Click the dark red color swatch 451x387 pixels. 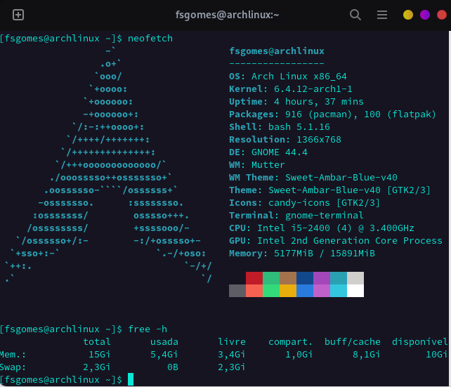254,278
